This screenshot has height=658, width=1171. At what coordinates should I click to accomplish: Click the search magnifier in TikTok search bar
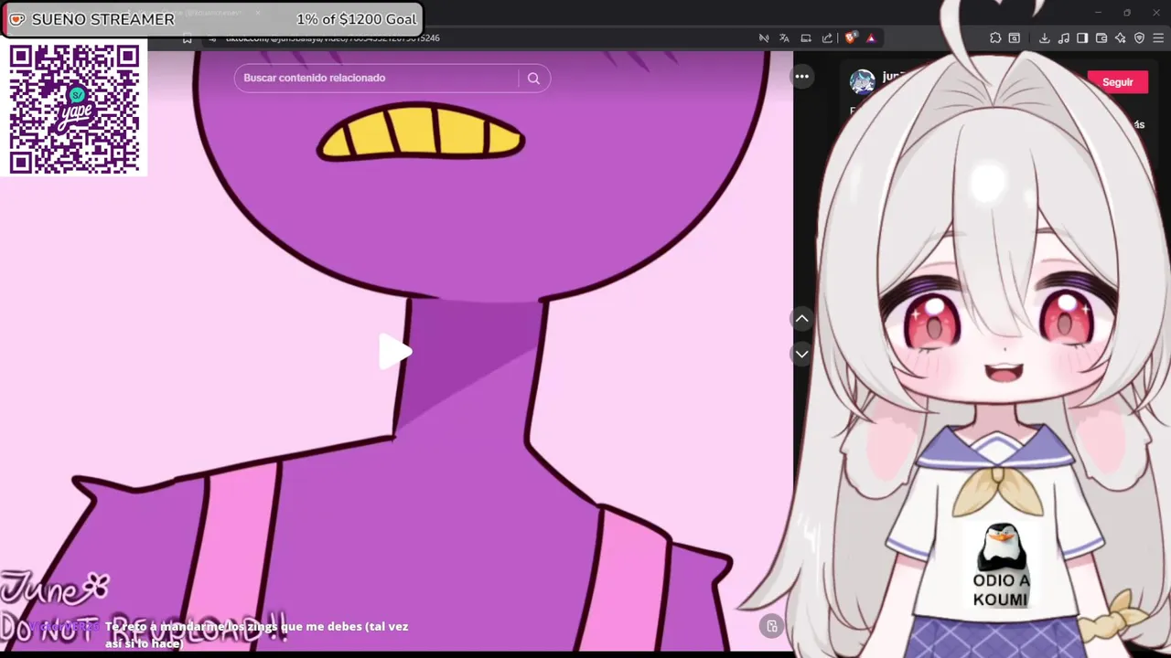[533, 79]
